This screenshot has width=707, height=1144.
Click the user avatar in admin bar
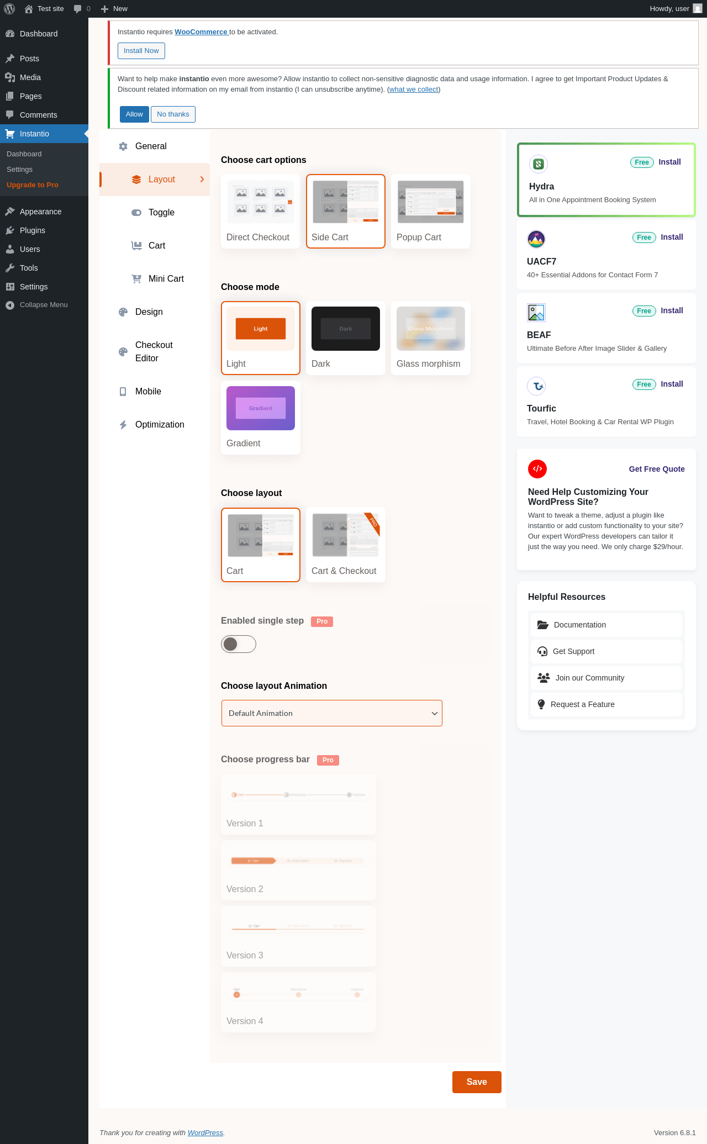point(698,8)
